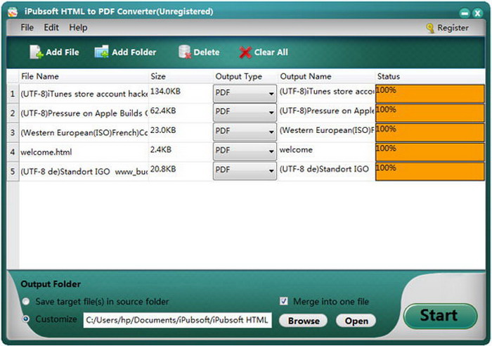Click progress bar of Standort IGO row

(430, 172)
